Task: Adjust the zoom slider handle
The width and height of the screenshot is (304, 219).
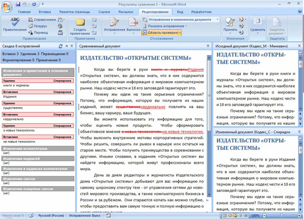Action: pos(281,215)
